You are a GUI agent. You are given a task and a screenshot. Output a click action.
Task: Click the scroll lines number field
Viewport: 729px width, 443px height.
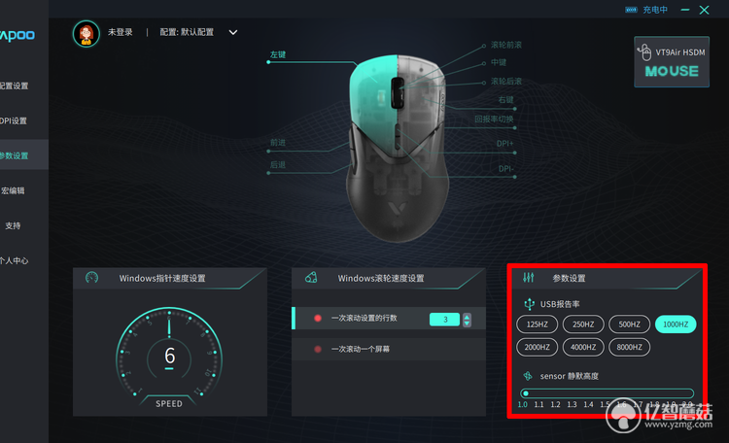click(x=444, y=320)
